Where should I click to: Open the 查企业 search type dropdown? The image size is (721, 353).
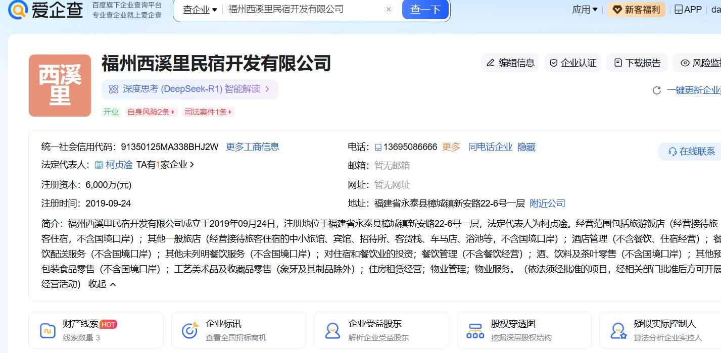tap(200, 10)
